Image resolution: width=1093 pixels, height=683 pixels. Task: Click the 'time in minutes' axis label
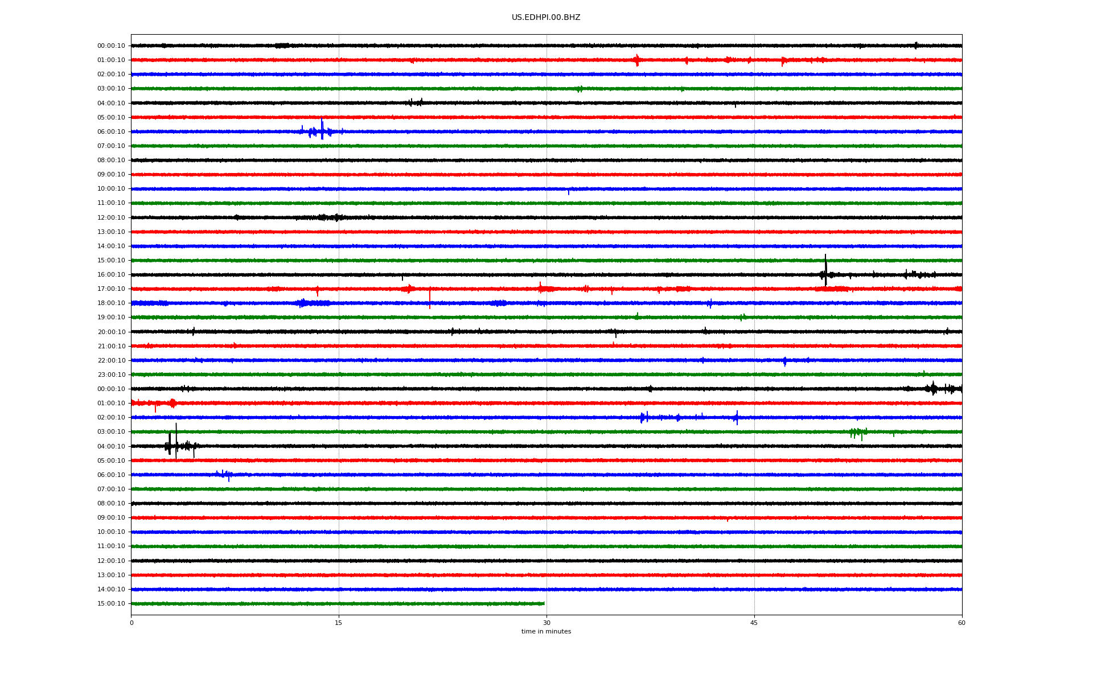[545, 632]
